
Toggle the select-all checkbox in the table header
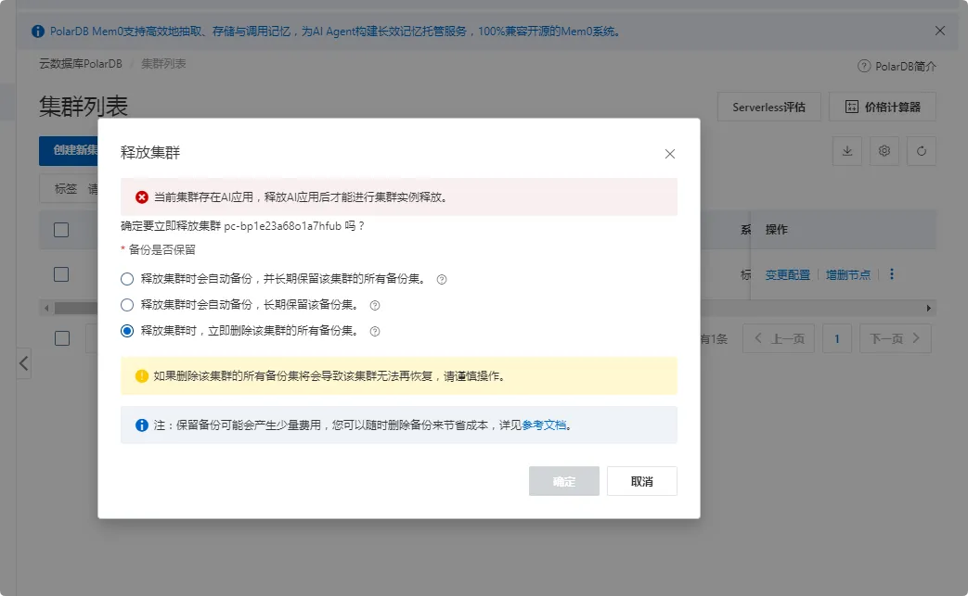[x=60, y=229]
